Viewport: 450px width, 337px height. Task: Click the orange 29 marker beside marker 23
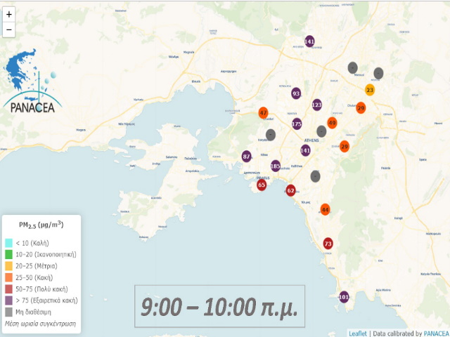361,108
